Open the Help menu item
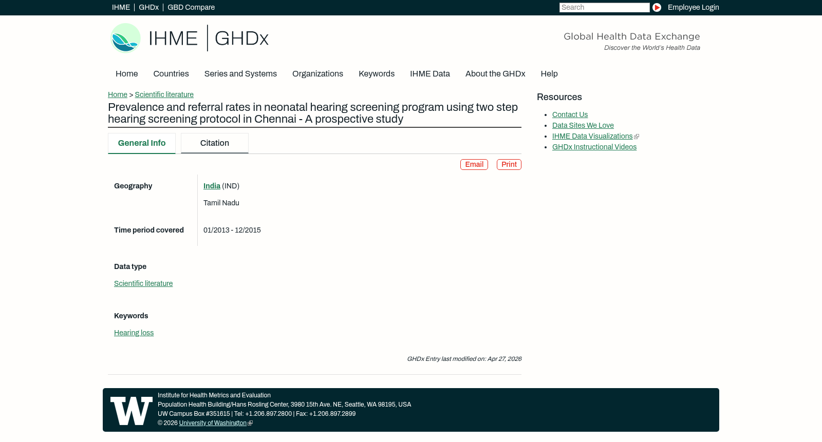Screen dimensions: 822x442 click(x=549, y=74)
